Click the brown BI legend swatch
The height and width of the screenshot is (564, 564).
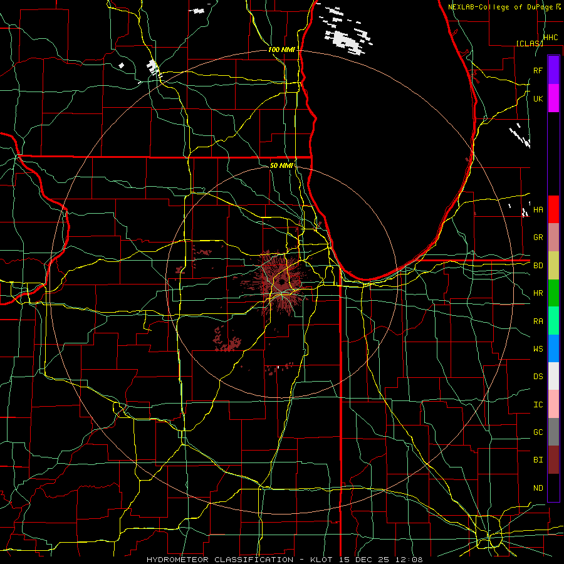point(553,460)
